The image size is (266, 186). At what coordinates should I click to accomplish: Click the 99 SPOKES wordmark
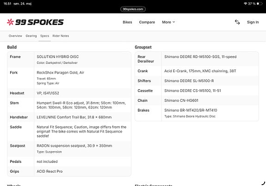(39, 22)
